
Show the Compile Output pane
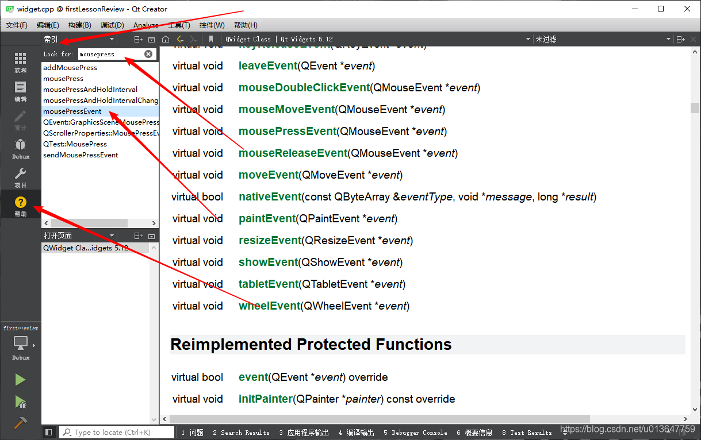click(356, 433)
